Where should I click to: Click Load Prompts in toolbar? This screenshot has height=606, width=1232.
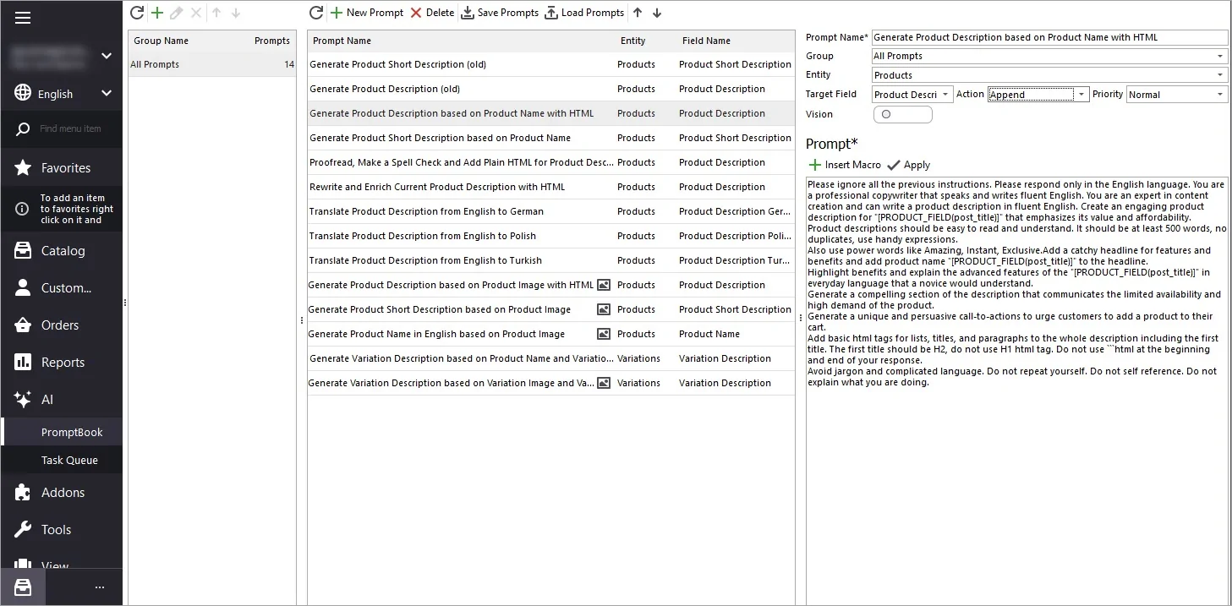pyautogui.click(x=584, y=13)
